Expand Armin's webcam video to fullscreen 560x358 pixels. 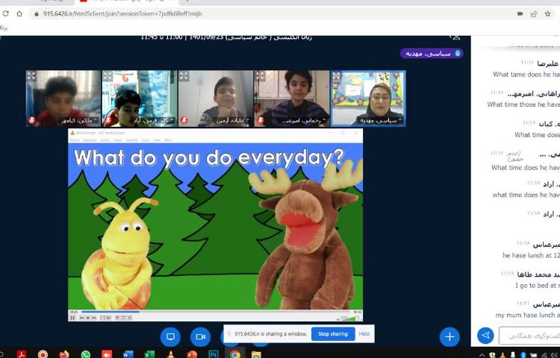point(184,76)
